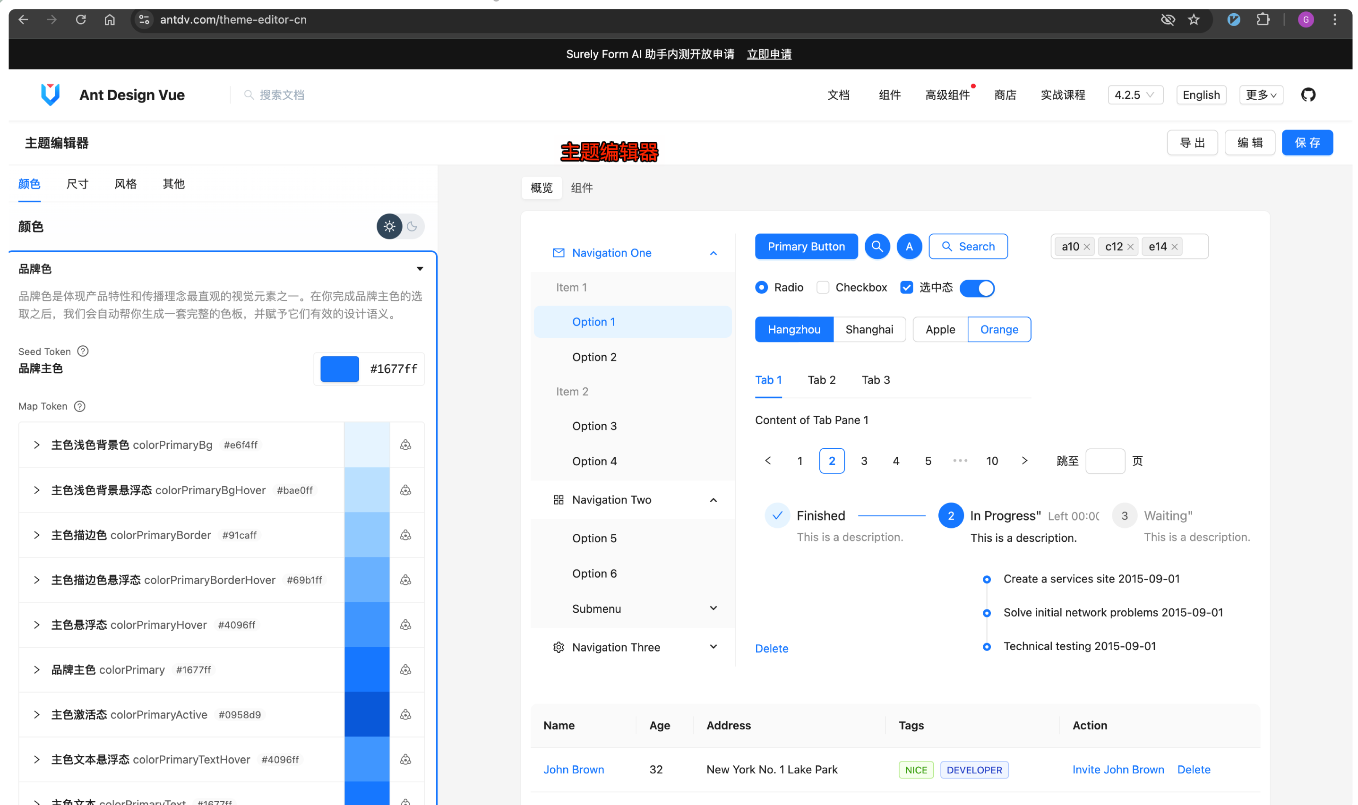
Task: Click the Primary Button
Action: tap(806, 246)
